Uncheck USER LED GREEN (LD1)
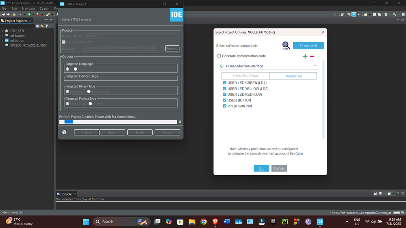Screen dimensions: 406x228 224,83
